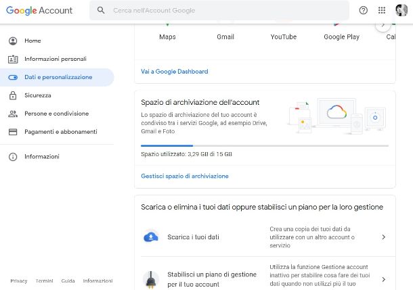The width and height of the screenshot is (413, 290).
Task: Click the Scarica o elimina i tuoi dati heading
Action: [x=262, y=207]
